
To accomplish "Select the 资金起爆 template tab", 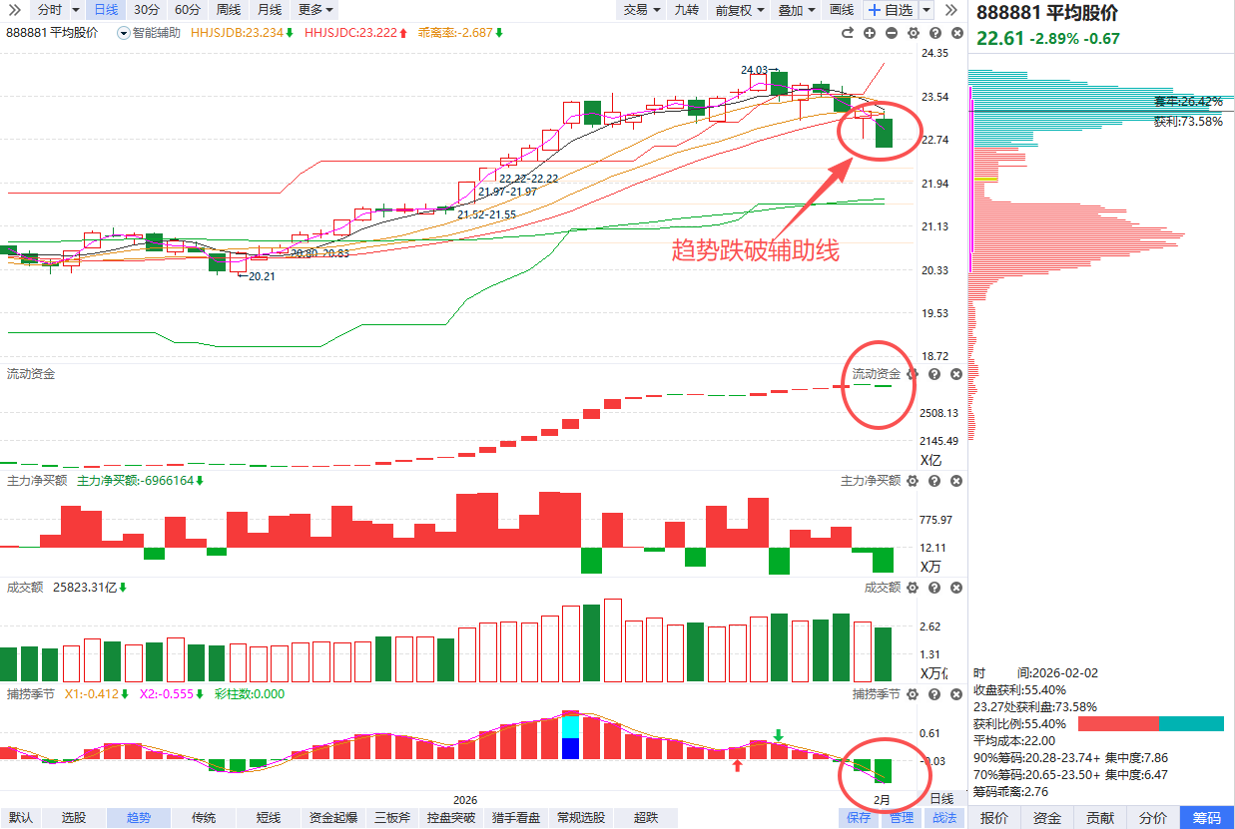I will (333, 818).
